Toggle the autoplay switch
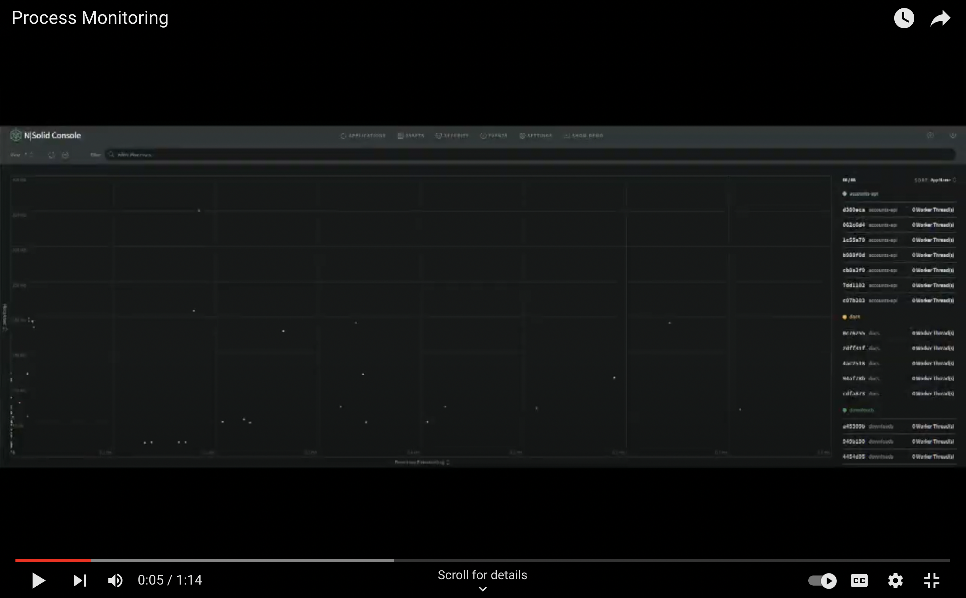 822,581
